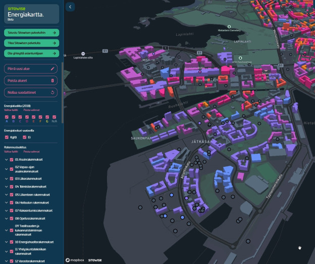315x264 pixels.
Task: Click the Mapbox logo on the map
Action: tap(75, 260)
